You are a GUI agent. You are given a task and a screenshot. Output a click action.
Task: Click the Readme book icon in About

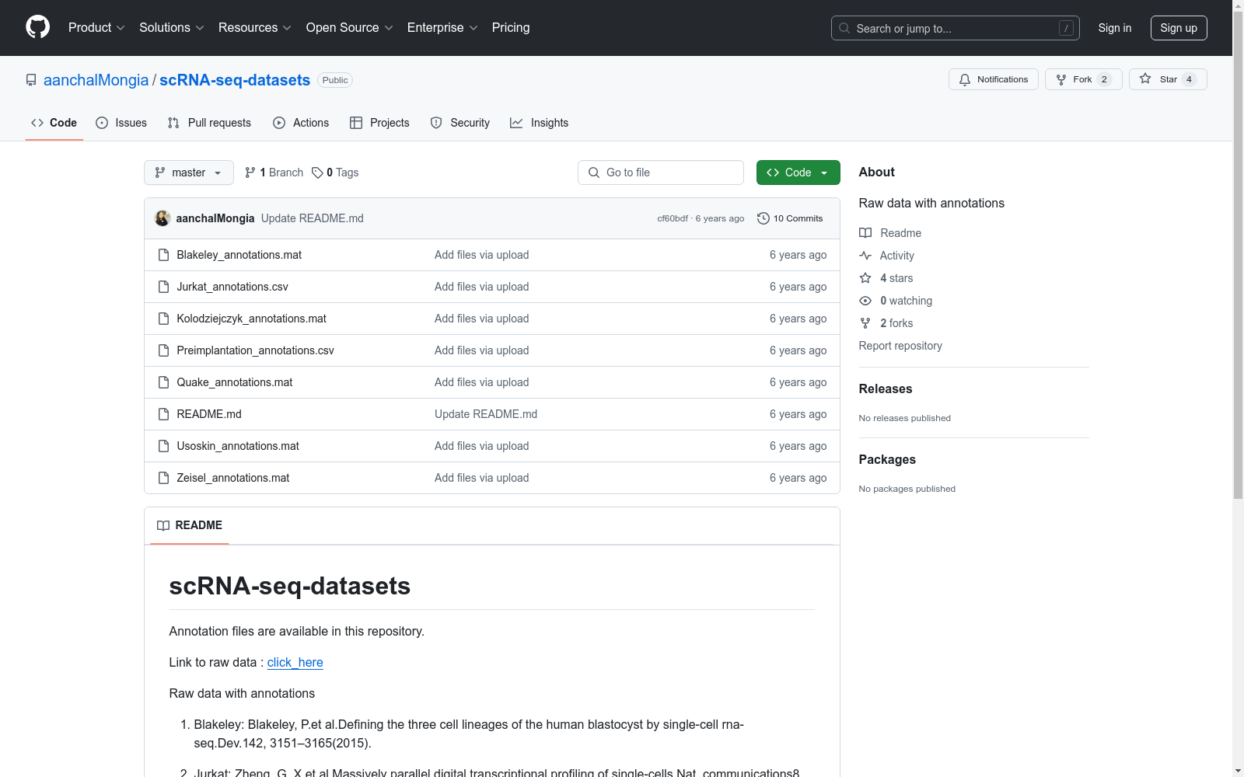click(x=865, y=233)
